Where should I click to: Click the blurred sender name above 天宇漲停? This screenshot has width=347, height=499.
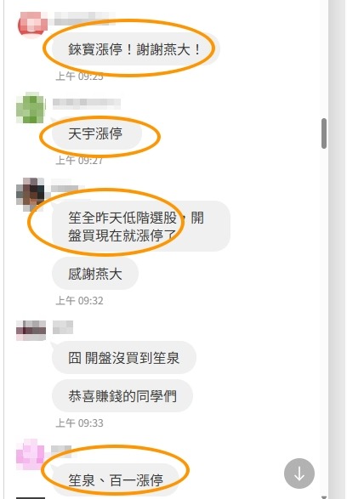pos(87,103)
